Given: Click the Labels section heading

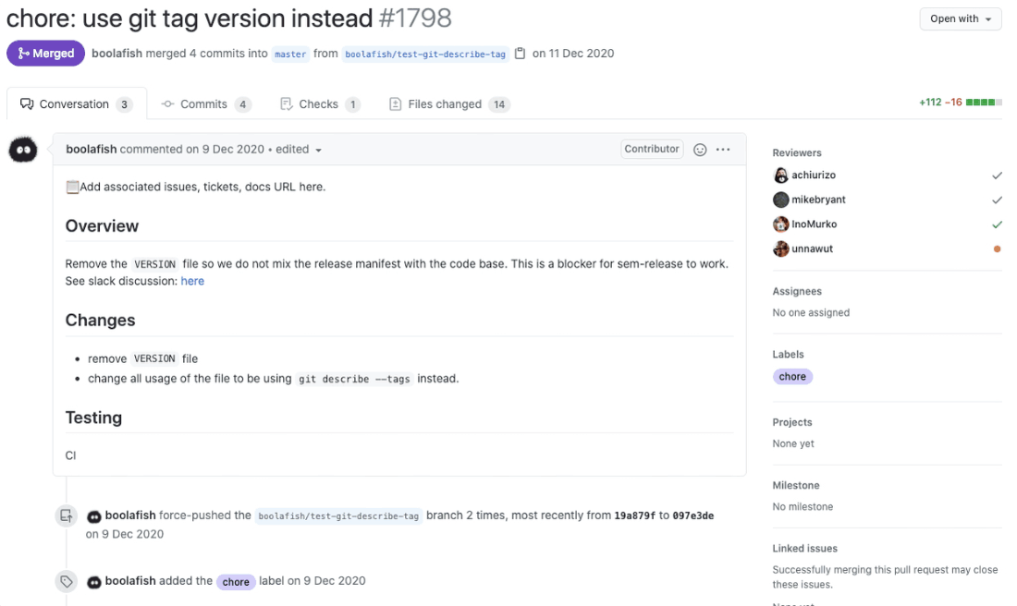Looking at the screenshot, I should click(x=788, y=355).
